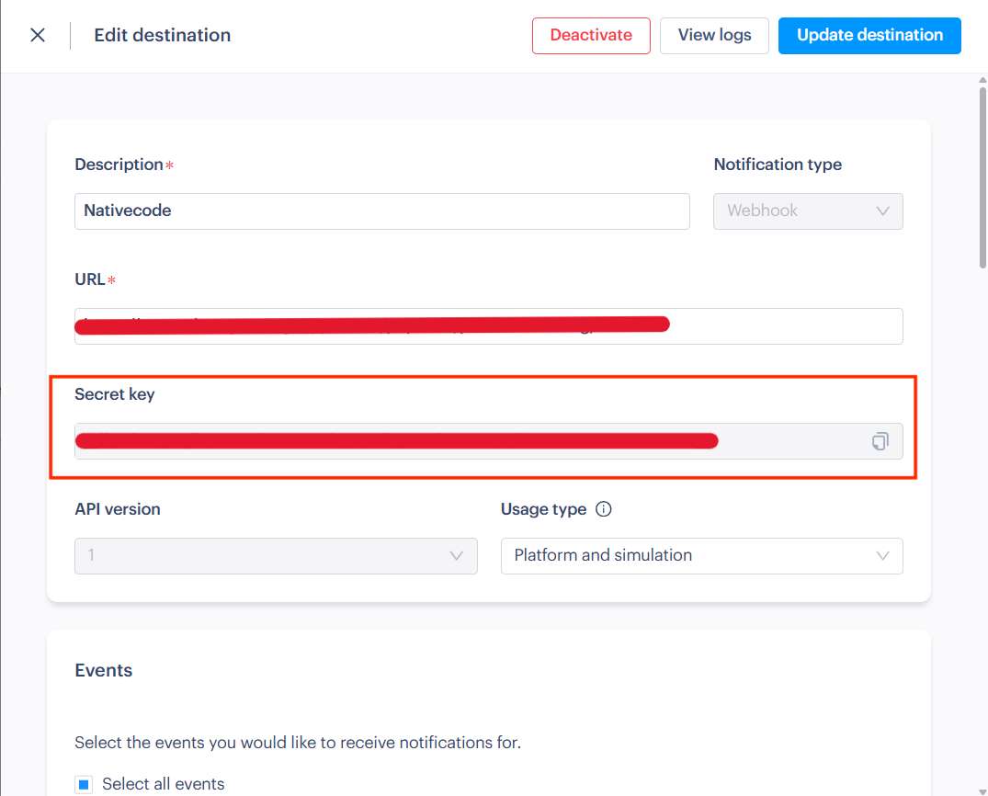Save changes with Update destination
The width and height of the screenshot is (988, 796).
(869, 35)
